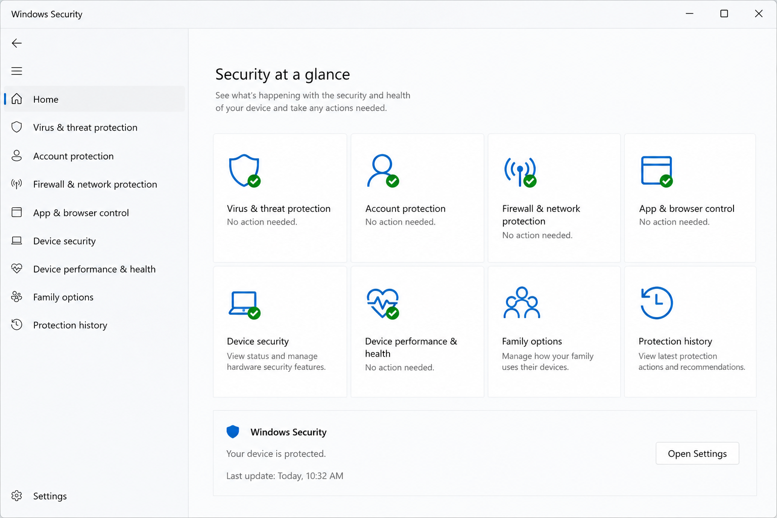The height and width of the screenshot is (518, 777).
Task: Open the large laptop icon on Device security card
Action: (245, 305)
